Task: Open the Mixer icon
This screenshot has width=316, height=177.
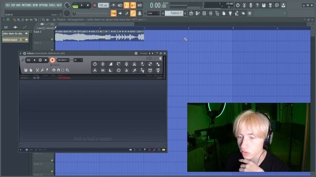Action: (x=211, y=13)
